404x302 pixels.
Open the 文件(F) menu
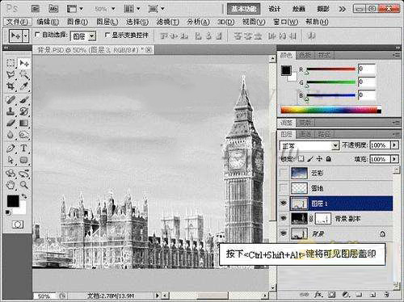[x=17, y=22]
